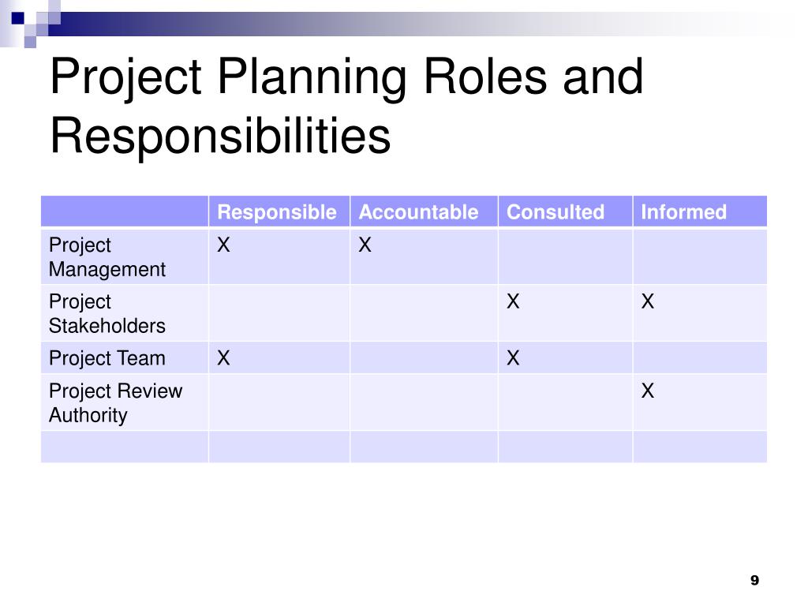
Task: Click the Project Stakeholders row label
Action: coord(107,313)
